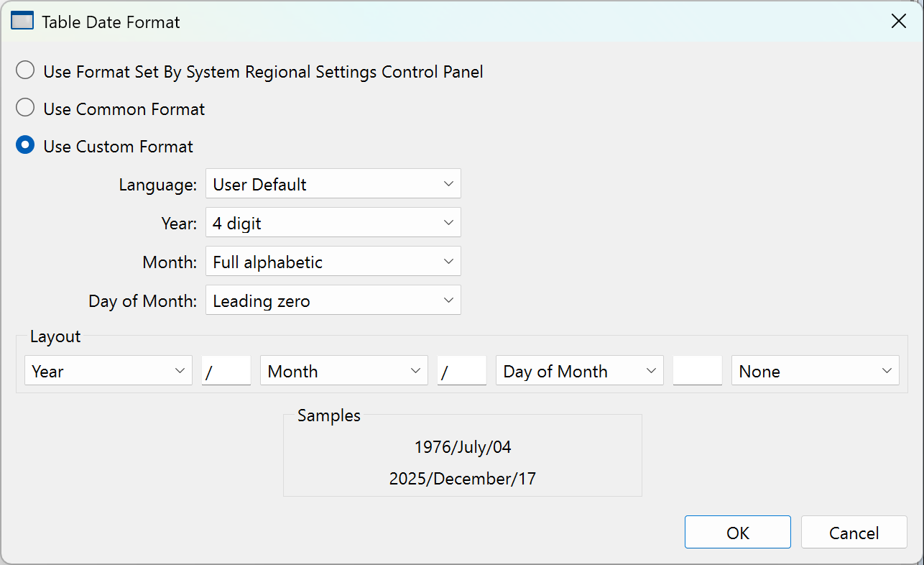Expand the Day of Month format dropdown
The height and width of the screenshot is (565, 924).
333,300
